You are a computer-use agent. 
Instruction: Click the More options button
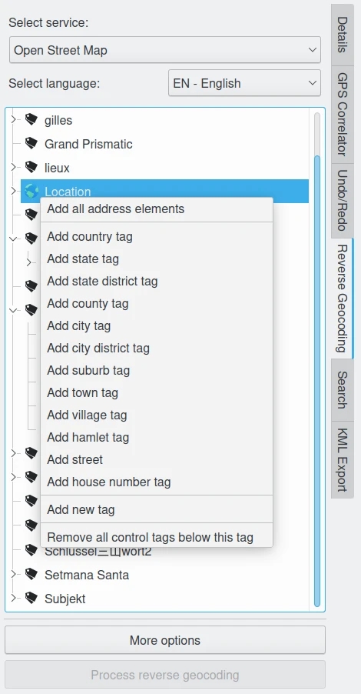(165, 640)
